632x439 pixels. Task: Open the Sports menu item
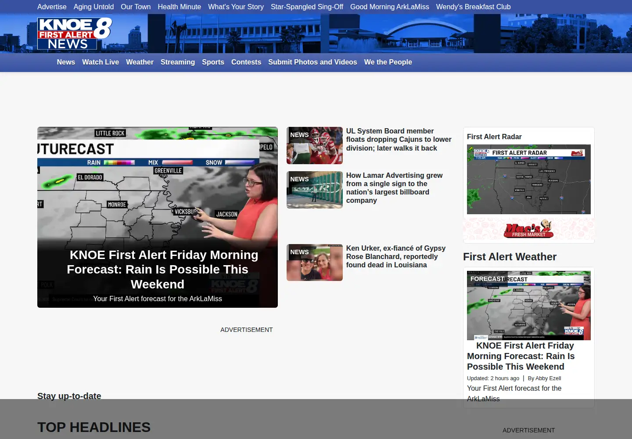(213, 62)
